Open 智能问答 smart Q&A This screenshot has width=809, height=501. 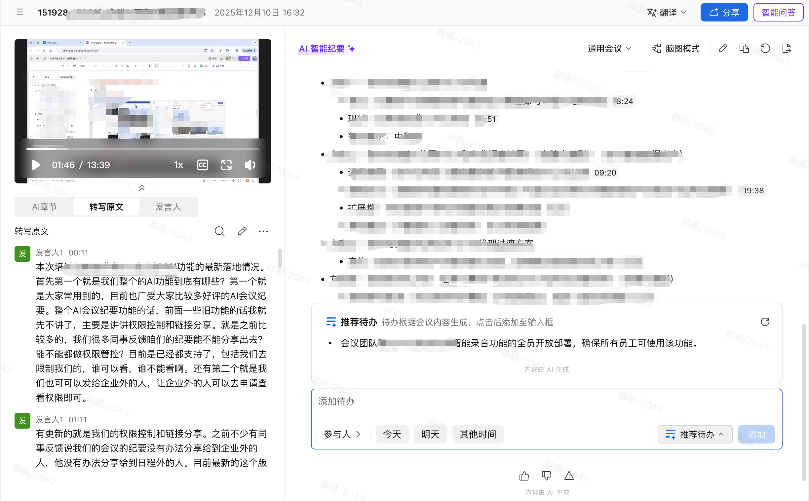pyautogui.click(x=778, y=12)
